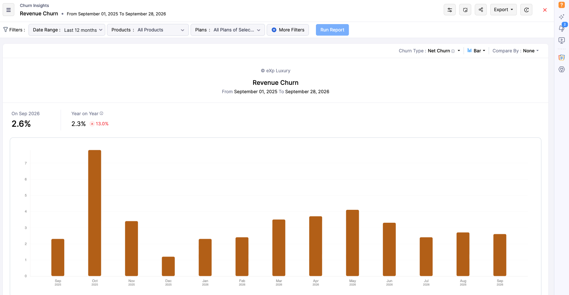Click the Sep 2025 bar
The height and width of the screenshot is (295, 569).
click(x=58, y=258)
